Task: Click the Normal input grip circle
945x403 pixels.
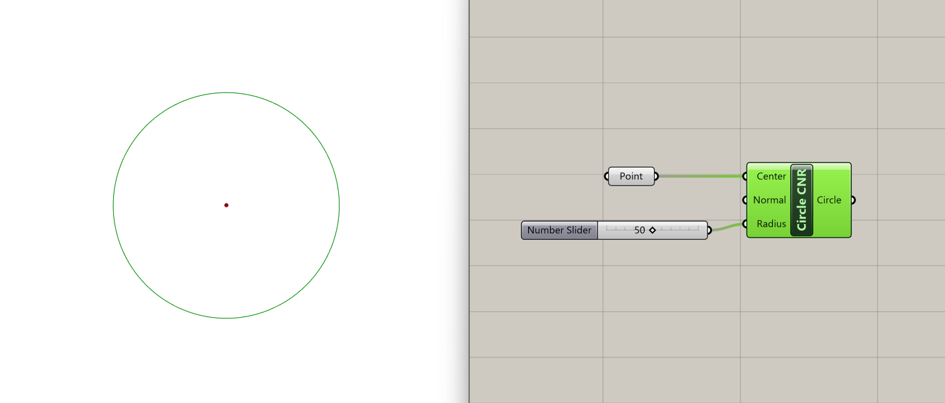Action: click(745, 200)
